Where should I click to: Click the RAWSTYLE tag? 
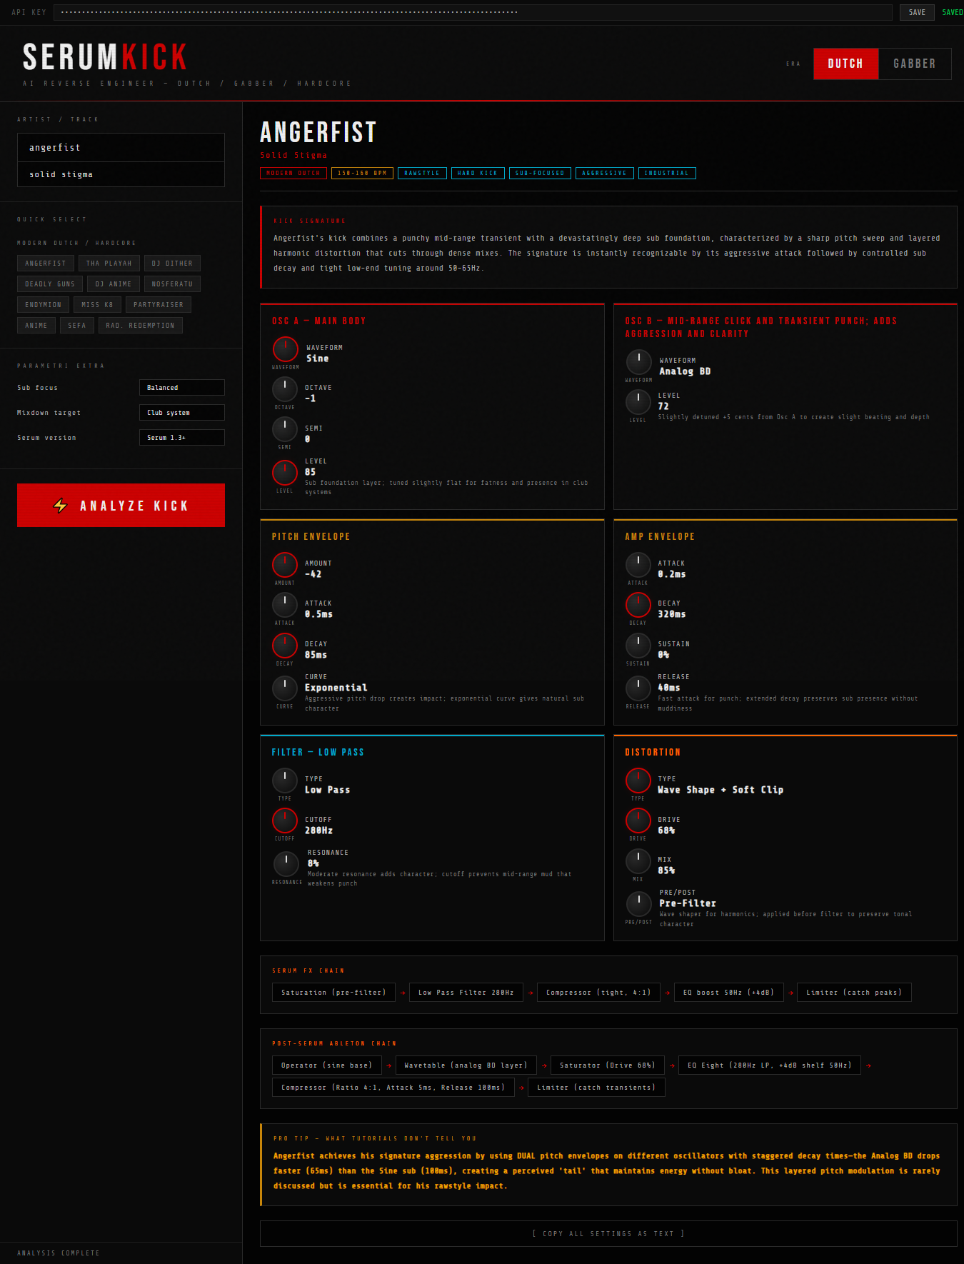(422, 173)
